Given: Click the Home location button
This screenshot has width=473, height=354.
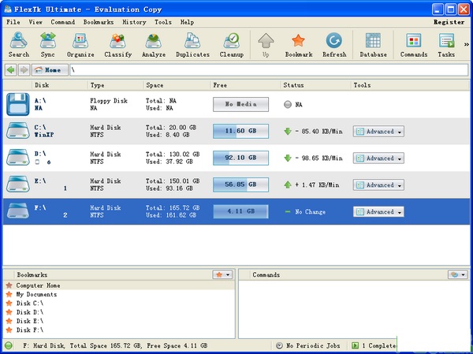Looking at the screenshot, I should click(x=48, y=70).
